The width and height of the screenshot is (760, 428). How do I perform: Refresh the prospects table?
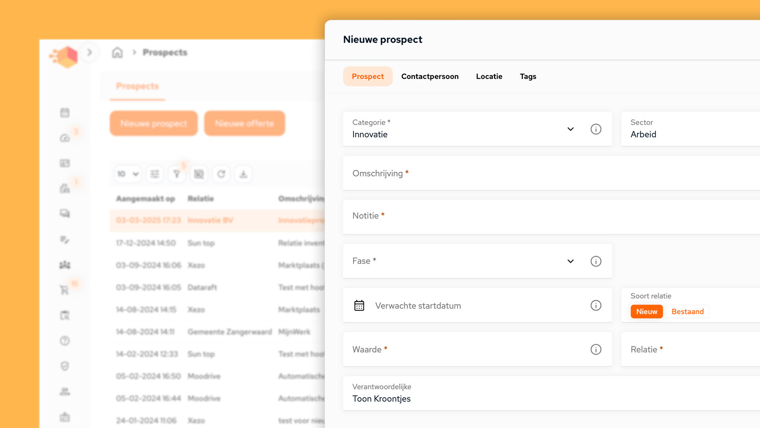click(221, 174)
